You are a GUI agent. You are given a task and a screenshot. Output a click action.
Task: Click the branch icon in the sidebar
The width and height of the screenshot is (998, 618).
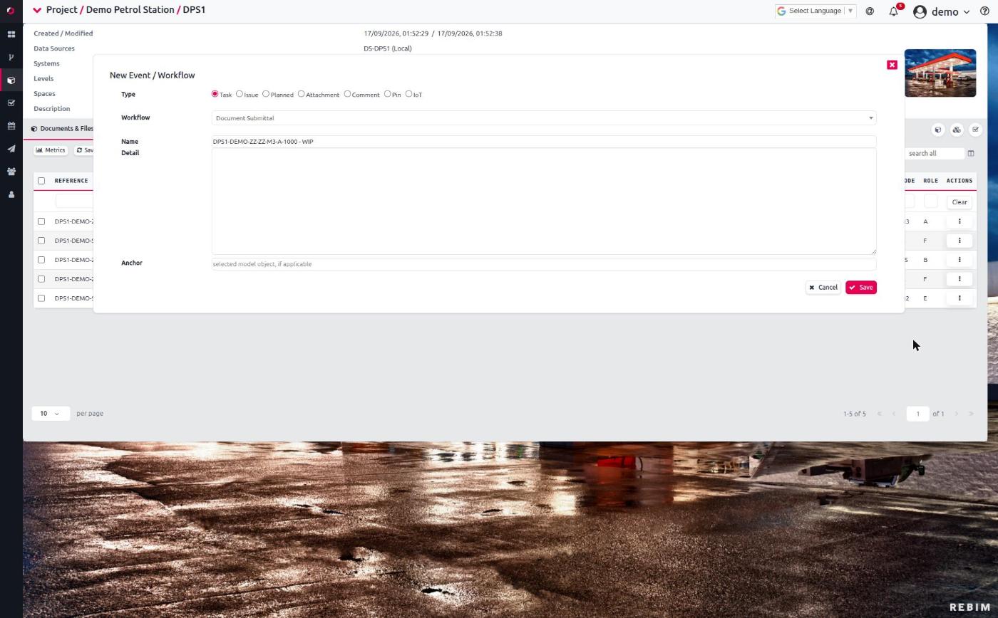pos(11,57)
